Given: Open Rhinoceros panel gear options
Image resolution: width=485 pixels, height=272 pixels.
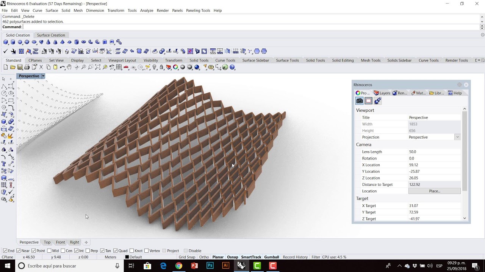Looking at the screenshot, I should (x=460, y=85).
